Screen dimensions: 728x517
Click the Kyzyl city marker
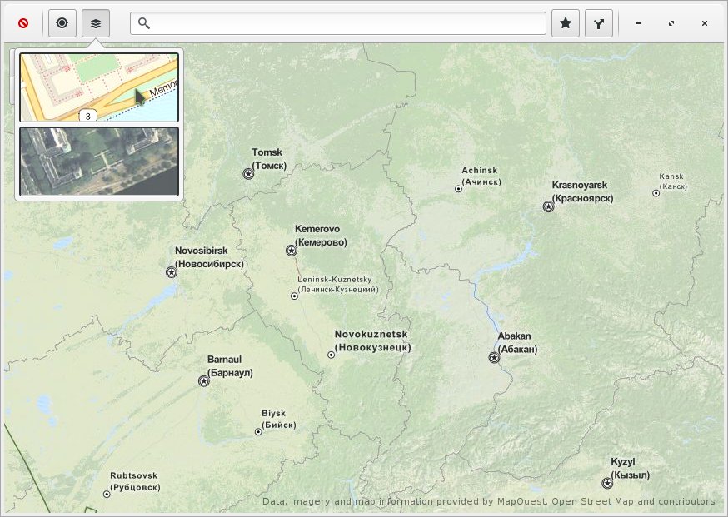tap(607, 483)
